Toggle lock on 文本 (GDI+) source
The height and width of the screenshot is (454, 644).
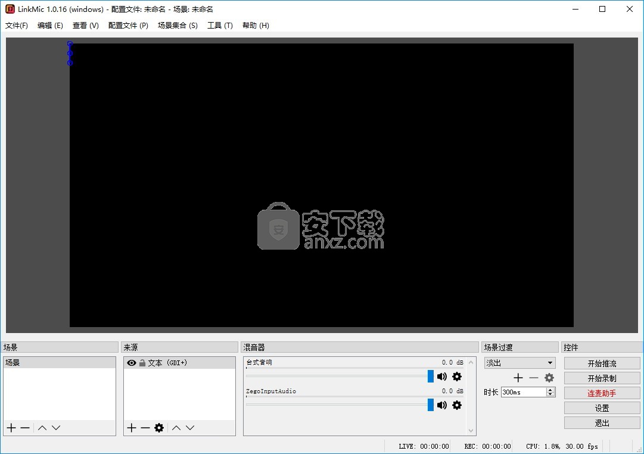[142, 363]
